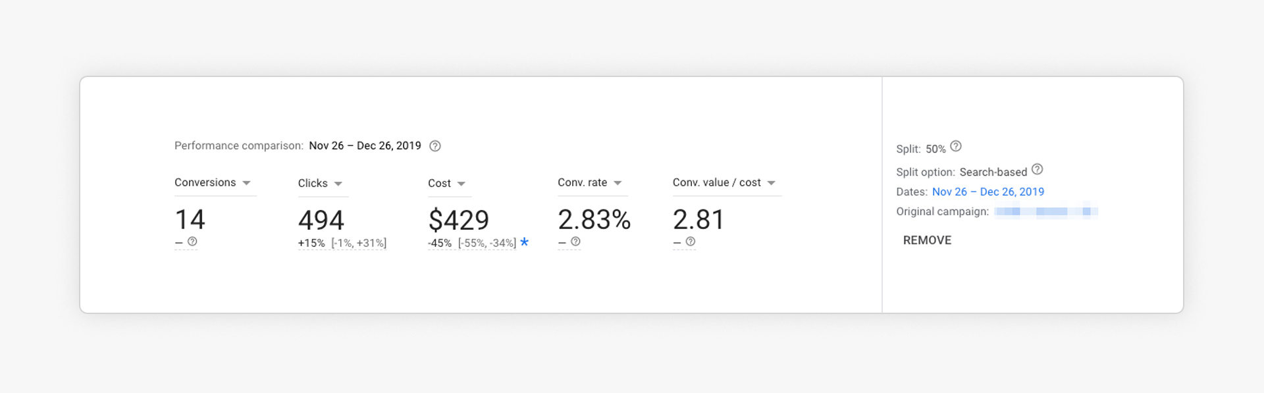The height and width of the screenshot is (393, 1264).
Task: Click help icon beside Search-based split option
Action: (x=1037, y=169)
